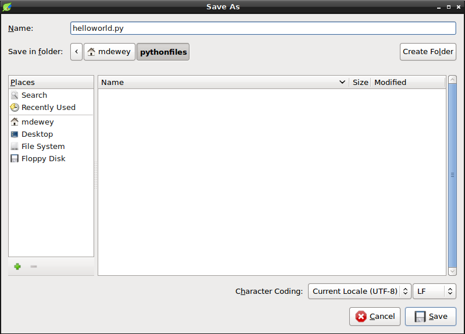This screenshot has width=465, height=334.
Task: Select File System in Places
Action: pos(51,147)
